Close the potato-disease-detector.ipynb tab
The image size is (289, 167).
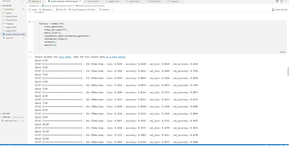[80, 1]
